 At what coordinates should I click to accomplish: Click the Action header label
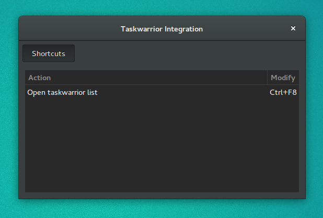pyautogui.click(x=40, y=78)
